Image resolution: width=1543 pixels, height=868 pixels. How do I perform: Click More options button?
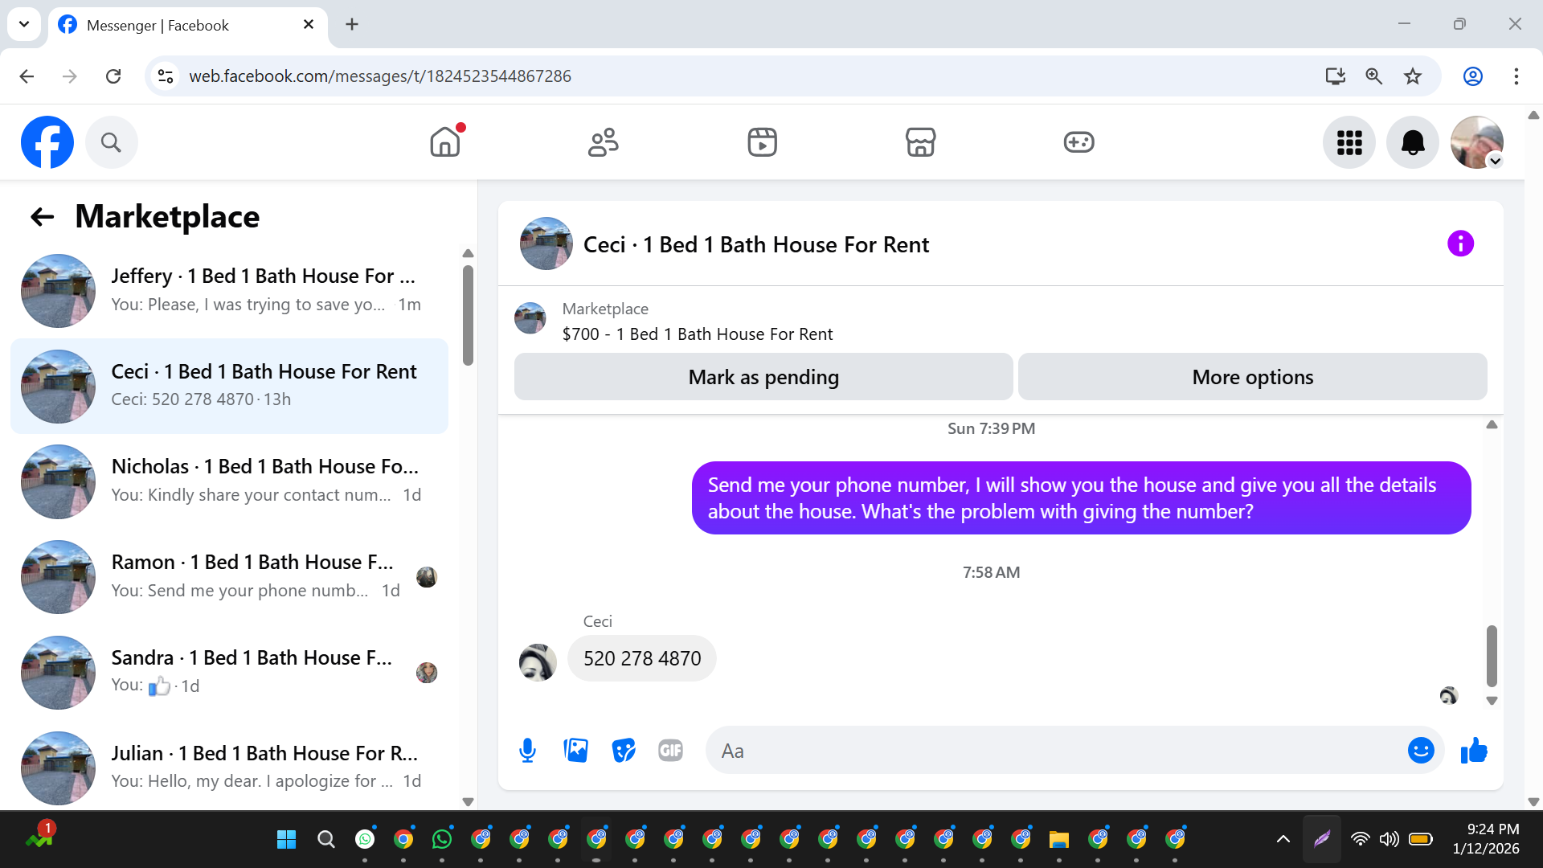coord(1252,377)
